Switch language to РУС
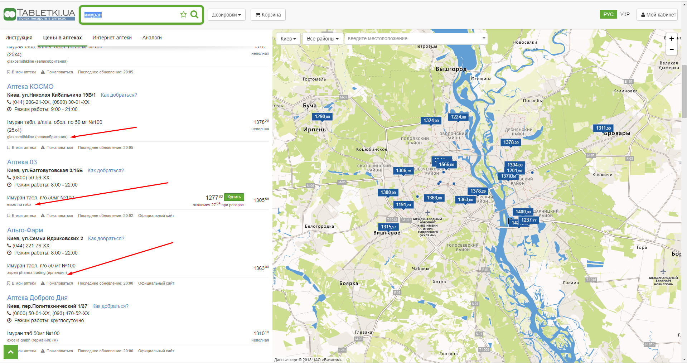 tap(608, 14)
